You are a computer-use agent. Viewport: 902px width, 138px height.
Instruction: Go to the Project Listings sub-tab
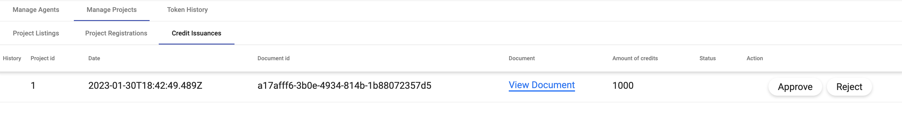tap(36, 33)
